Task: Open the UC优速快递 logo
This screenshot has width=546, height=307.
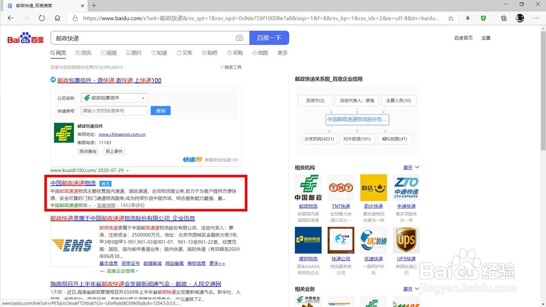Action: click(373, 240)
